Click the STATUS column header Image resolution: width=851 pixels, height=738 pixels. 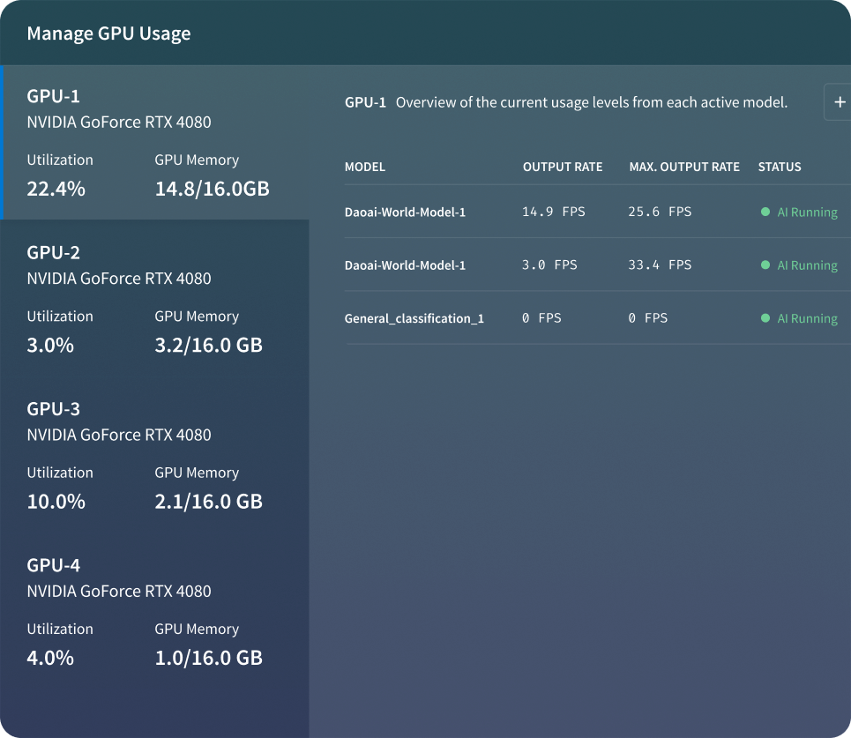coord(779,167)
